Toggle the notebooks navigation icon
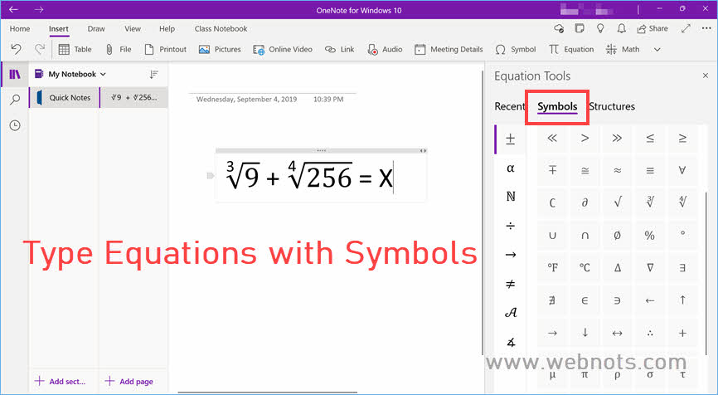This screenshot has width=718, height=395. coord(15,74)
